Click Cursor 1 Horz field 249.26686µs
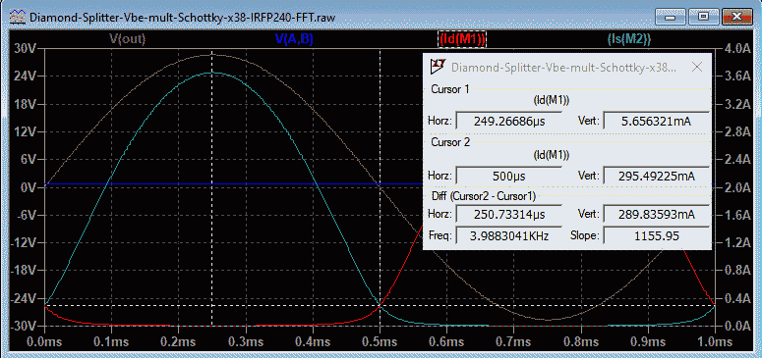This screenshot has width=762, height=358. click(508, 122)
